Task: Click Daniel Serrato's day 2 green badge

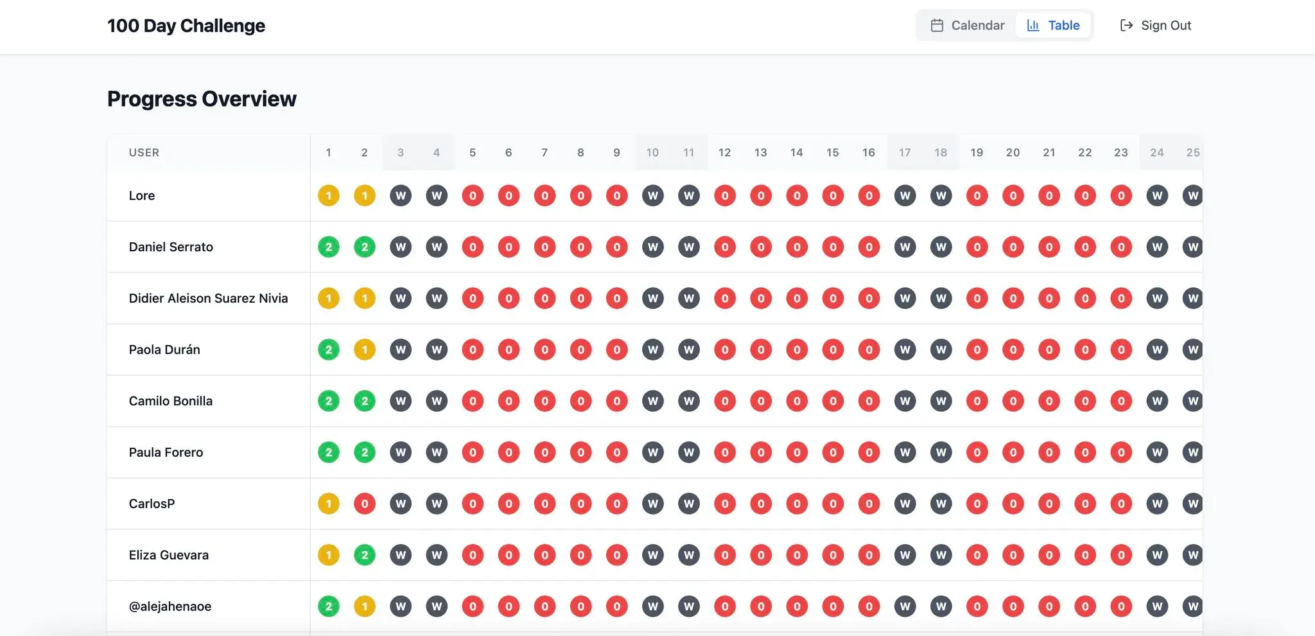Action: 365,247
